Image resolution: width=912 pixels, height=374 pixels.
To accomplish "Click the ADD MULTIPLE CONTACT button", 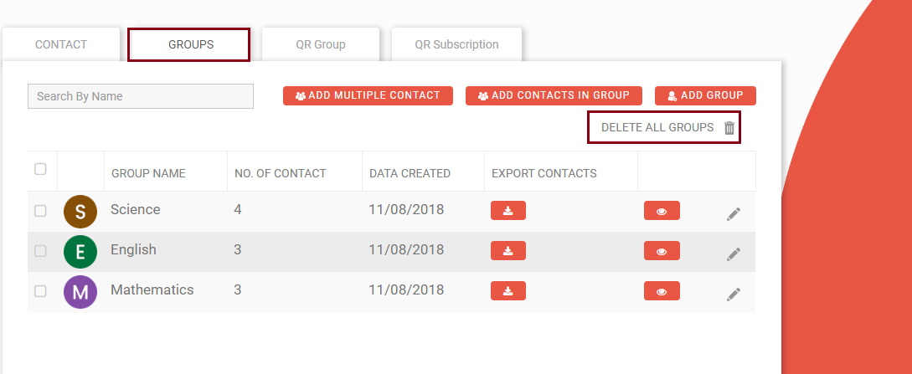I will pos(368,96).
